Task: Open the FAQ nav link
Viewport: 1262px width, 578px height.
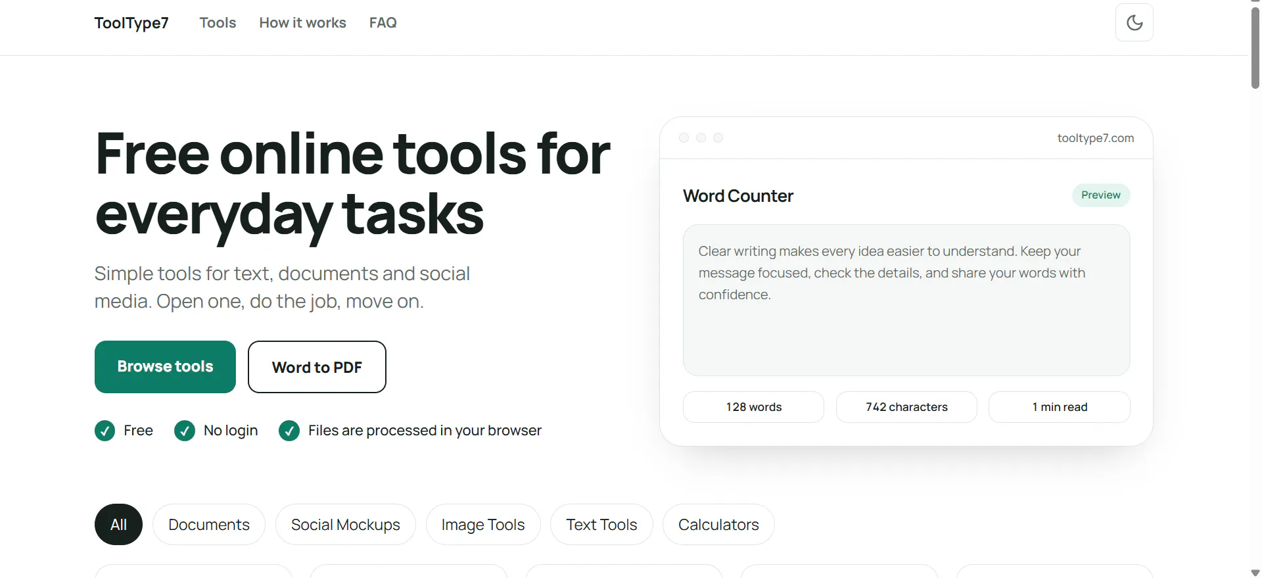Action: [x=383, y=23]
